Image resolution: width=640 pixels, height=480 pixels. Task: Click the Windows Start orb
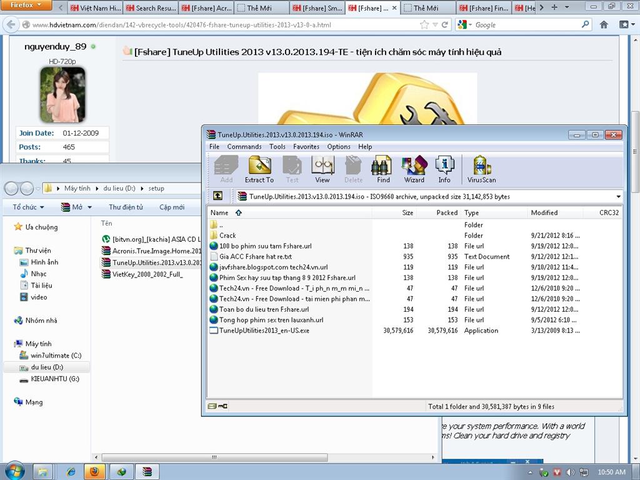pos(14,471)
